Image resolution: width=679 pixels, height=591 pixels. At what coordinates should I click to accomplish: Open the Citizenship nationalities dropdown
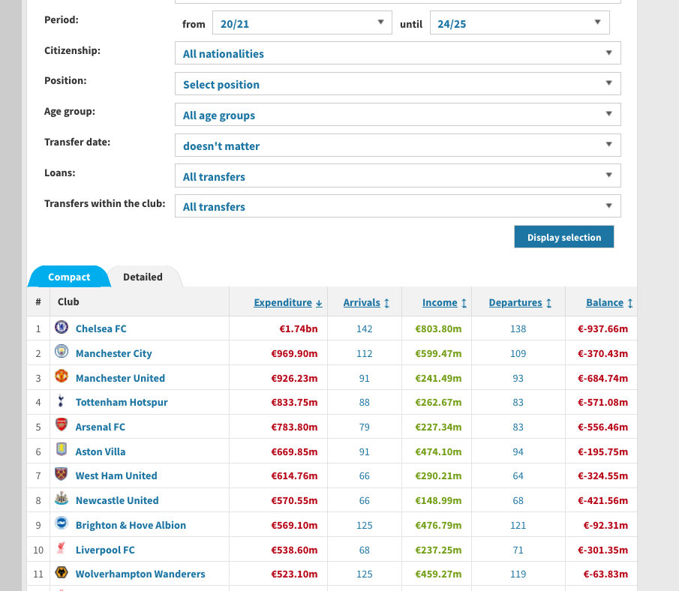point(398,52)
